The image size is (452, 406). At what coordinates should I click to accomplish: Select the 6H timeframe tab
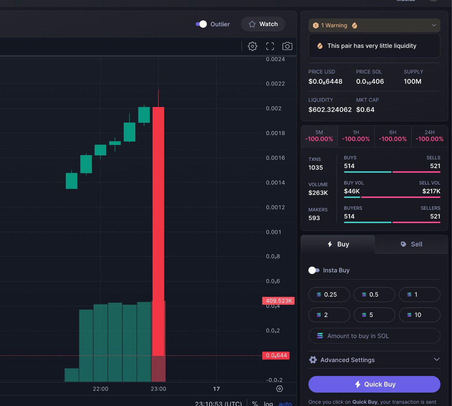(x=393, y=135)
